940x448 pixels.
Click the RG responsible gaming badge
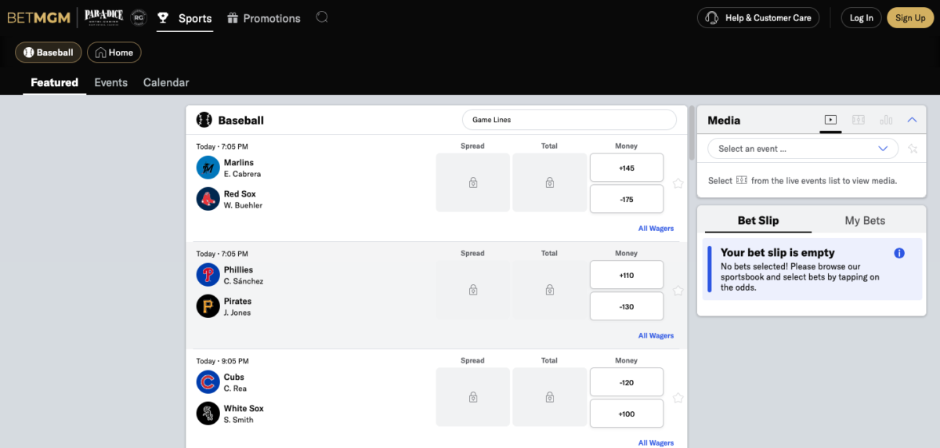click(139, 17)
